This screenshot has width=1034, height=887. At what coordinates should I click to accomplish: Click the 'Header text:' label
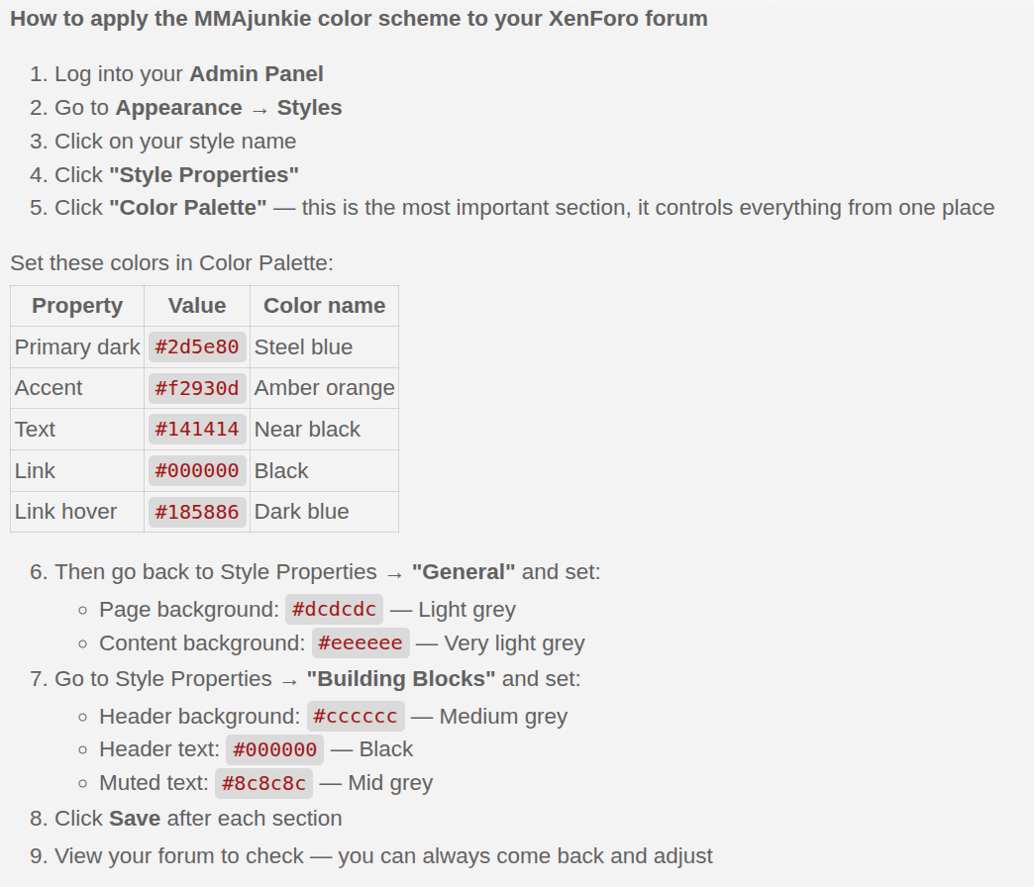pos(158,749)
